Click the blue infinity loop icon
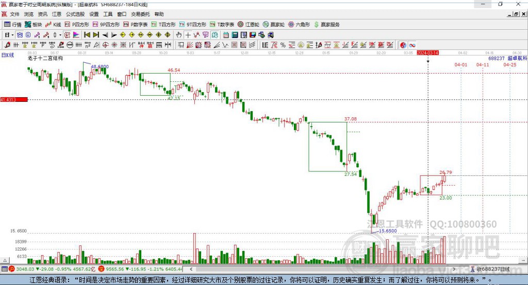This screenshot has width=528, height=285. pos(412,45)
